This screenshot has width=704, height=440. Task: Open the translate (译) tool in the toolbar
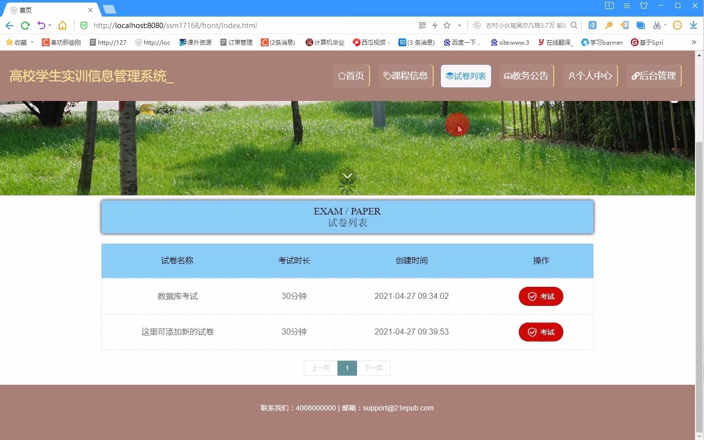pyautogui.click(x=593, y=25)
